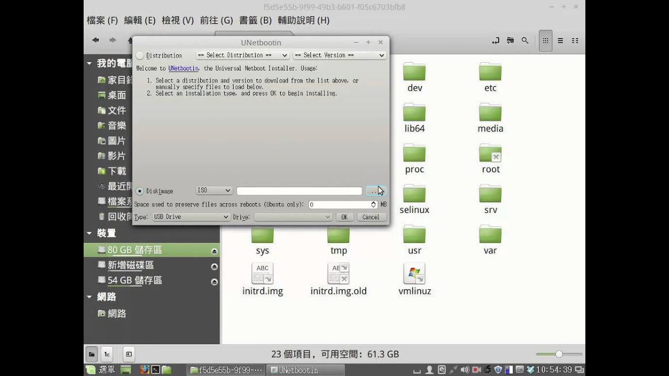Select the vmlinuz file
Viewport: 669px width, 376px height.
[x=414, y=279]
